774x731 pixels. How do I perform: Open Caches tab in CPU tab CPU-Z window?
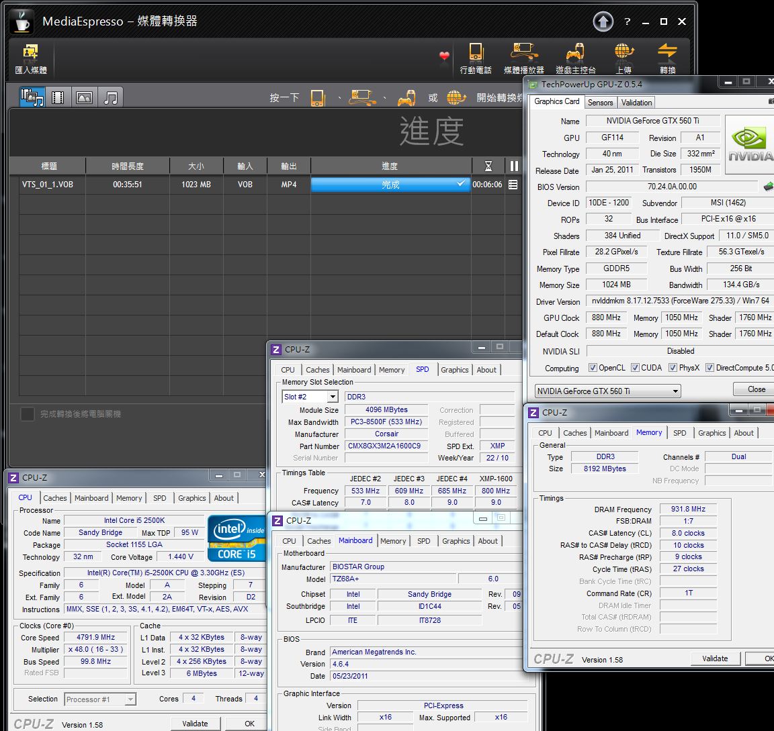pos(55,498)
